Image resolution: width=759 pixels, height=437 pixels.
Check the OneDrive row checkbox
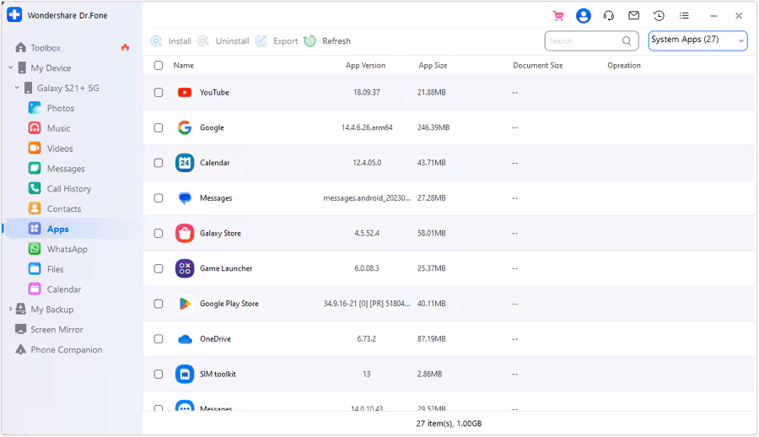[x=159, y=339]
